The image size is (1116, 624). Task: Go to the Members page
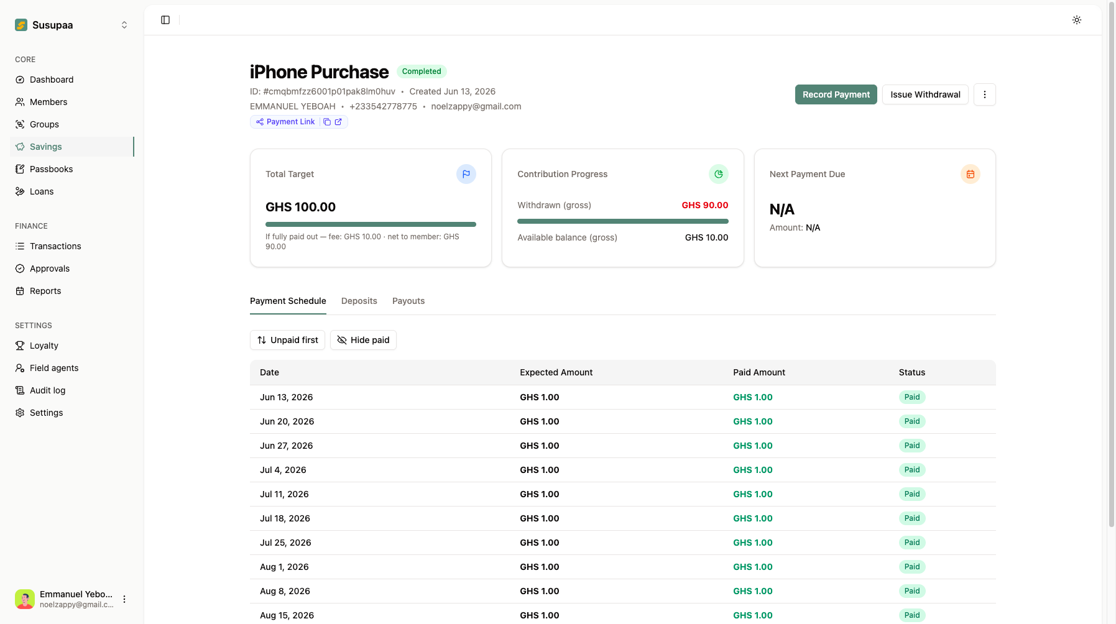[x=72, y=102]
